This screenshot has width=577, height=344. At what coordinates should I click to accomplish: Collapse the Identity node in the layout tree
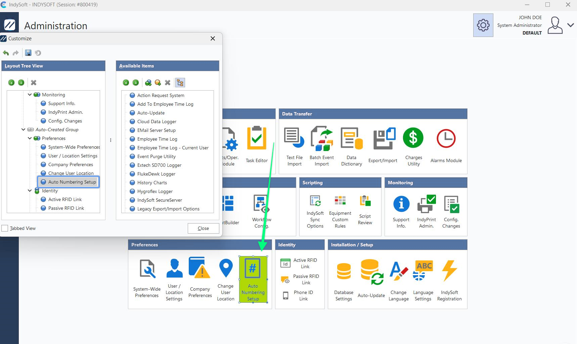pos(30,191)
